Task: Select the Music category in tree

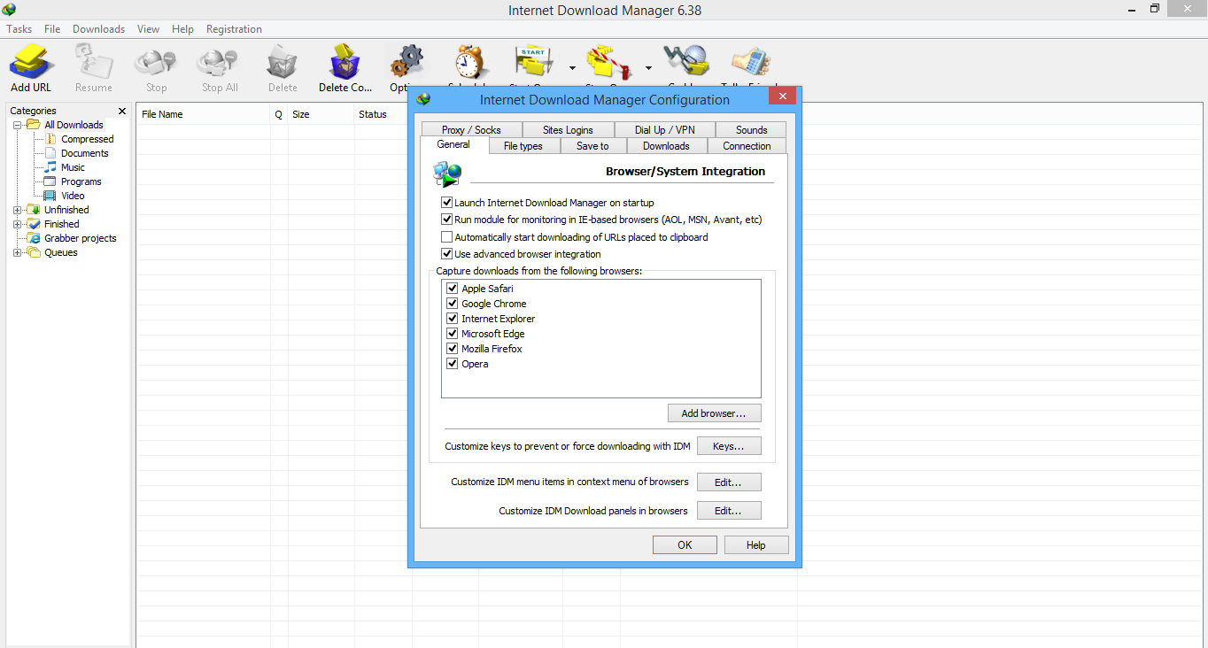Action: (73, 167)
